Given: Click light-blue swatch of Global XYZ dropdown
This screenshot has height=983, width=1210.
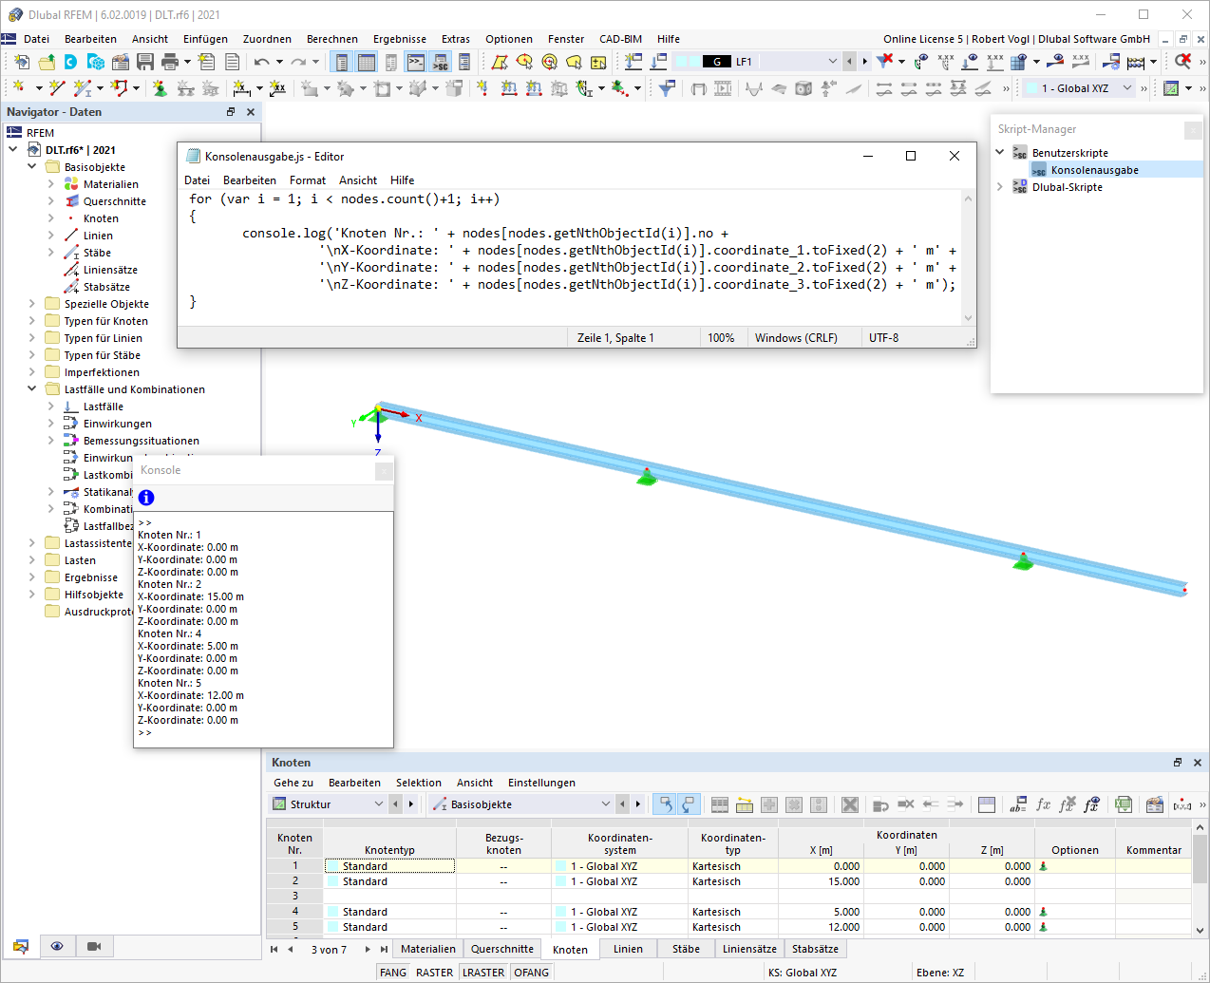Looking at the screenshot, I should [x=1031, y=88].
